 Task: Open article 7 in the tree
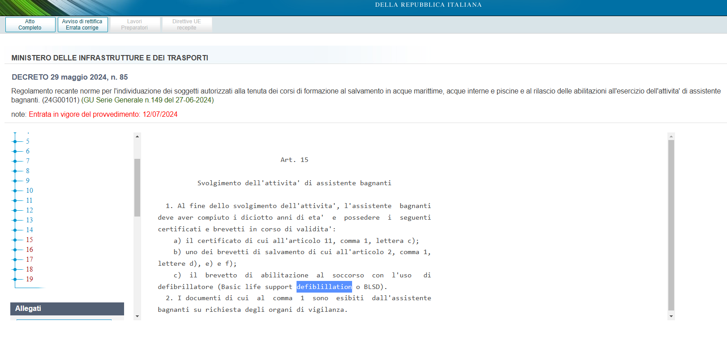(27, 161)
